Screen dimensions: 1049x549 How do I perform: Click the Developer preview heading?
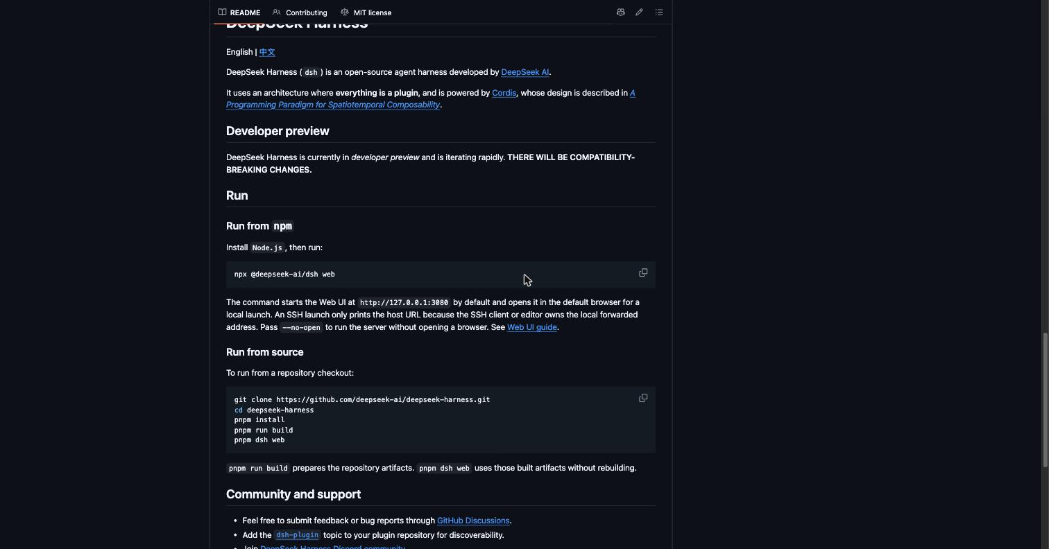(x=278, y=131)
